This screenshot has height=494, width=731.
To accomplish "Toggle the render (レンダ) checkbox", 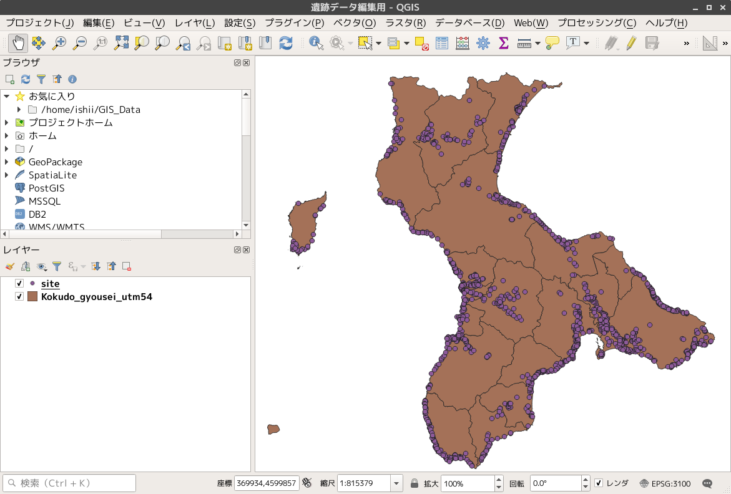I will (x=599, y=483).
